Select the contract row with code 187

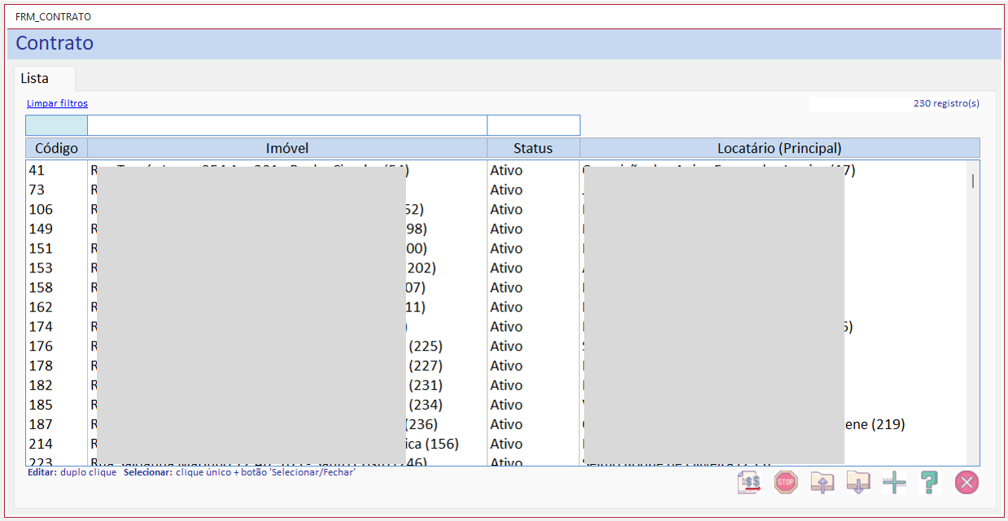point(496,424)
